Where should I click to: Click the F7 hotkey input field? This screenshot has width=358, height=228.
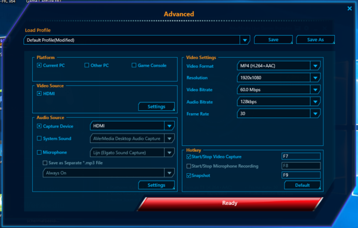[301, 156]
